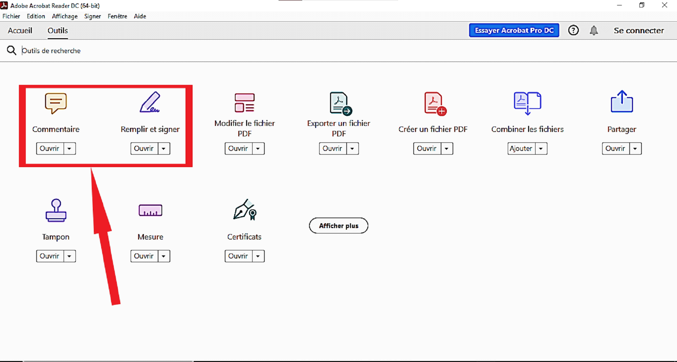Open the help question mark icon

tap(573, 30)
